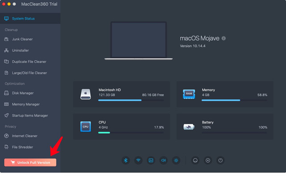Select System Status in the sidebar
286x177 pixels.
30,18
